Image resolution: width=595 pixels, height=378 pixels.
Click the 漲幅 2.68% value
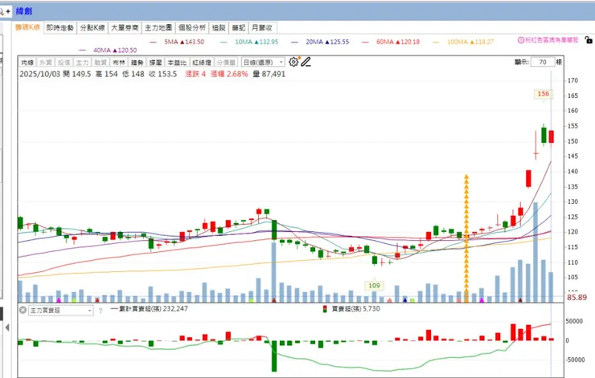coord(229,74)
